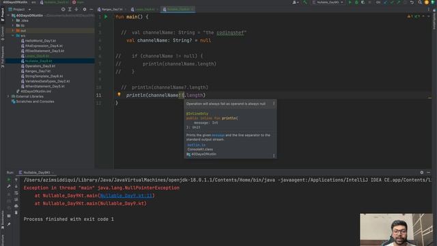
Task: Print the Run console output
Action: [x=16, y=206]
